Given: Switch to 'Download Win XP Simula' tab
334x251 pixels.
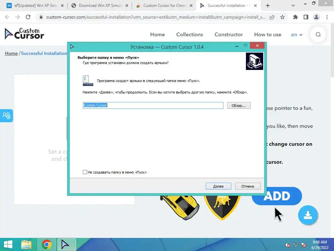Looking at the screenshot, I should (100, 6).
